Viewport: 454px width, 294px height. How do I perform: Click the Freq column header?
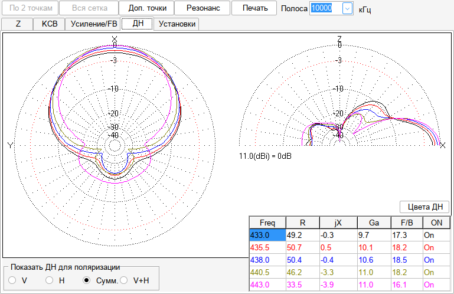[x=267, y=223]
